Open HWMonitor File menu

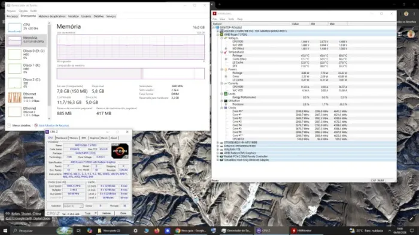214,19
